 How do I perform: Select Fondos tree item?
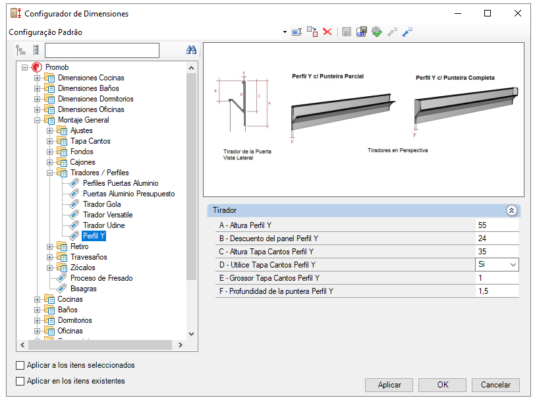[82, 152]
